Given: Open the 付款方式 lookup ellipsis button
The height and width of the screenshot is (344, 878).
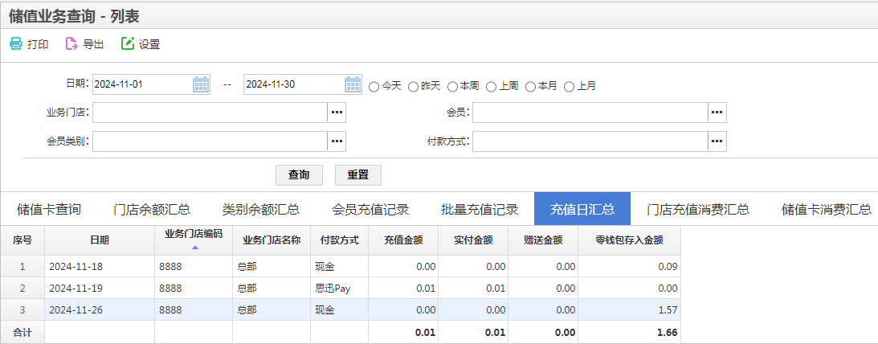Looking at the screenshot, I should [x=717, y=141].
